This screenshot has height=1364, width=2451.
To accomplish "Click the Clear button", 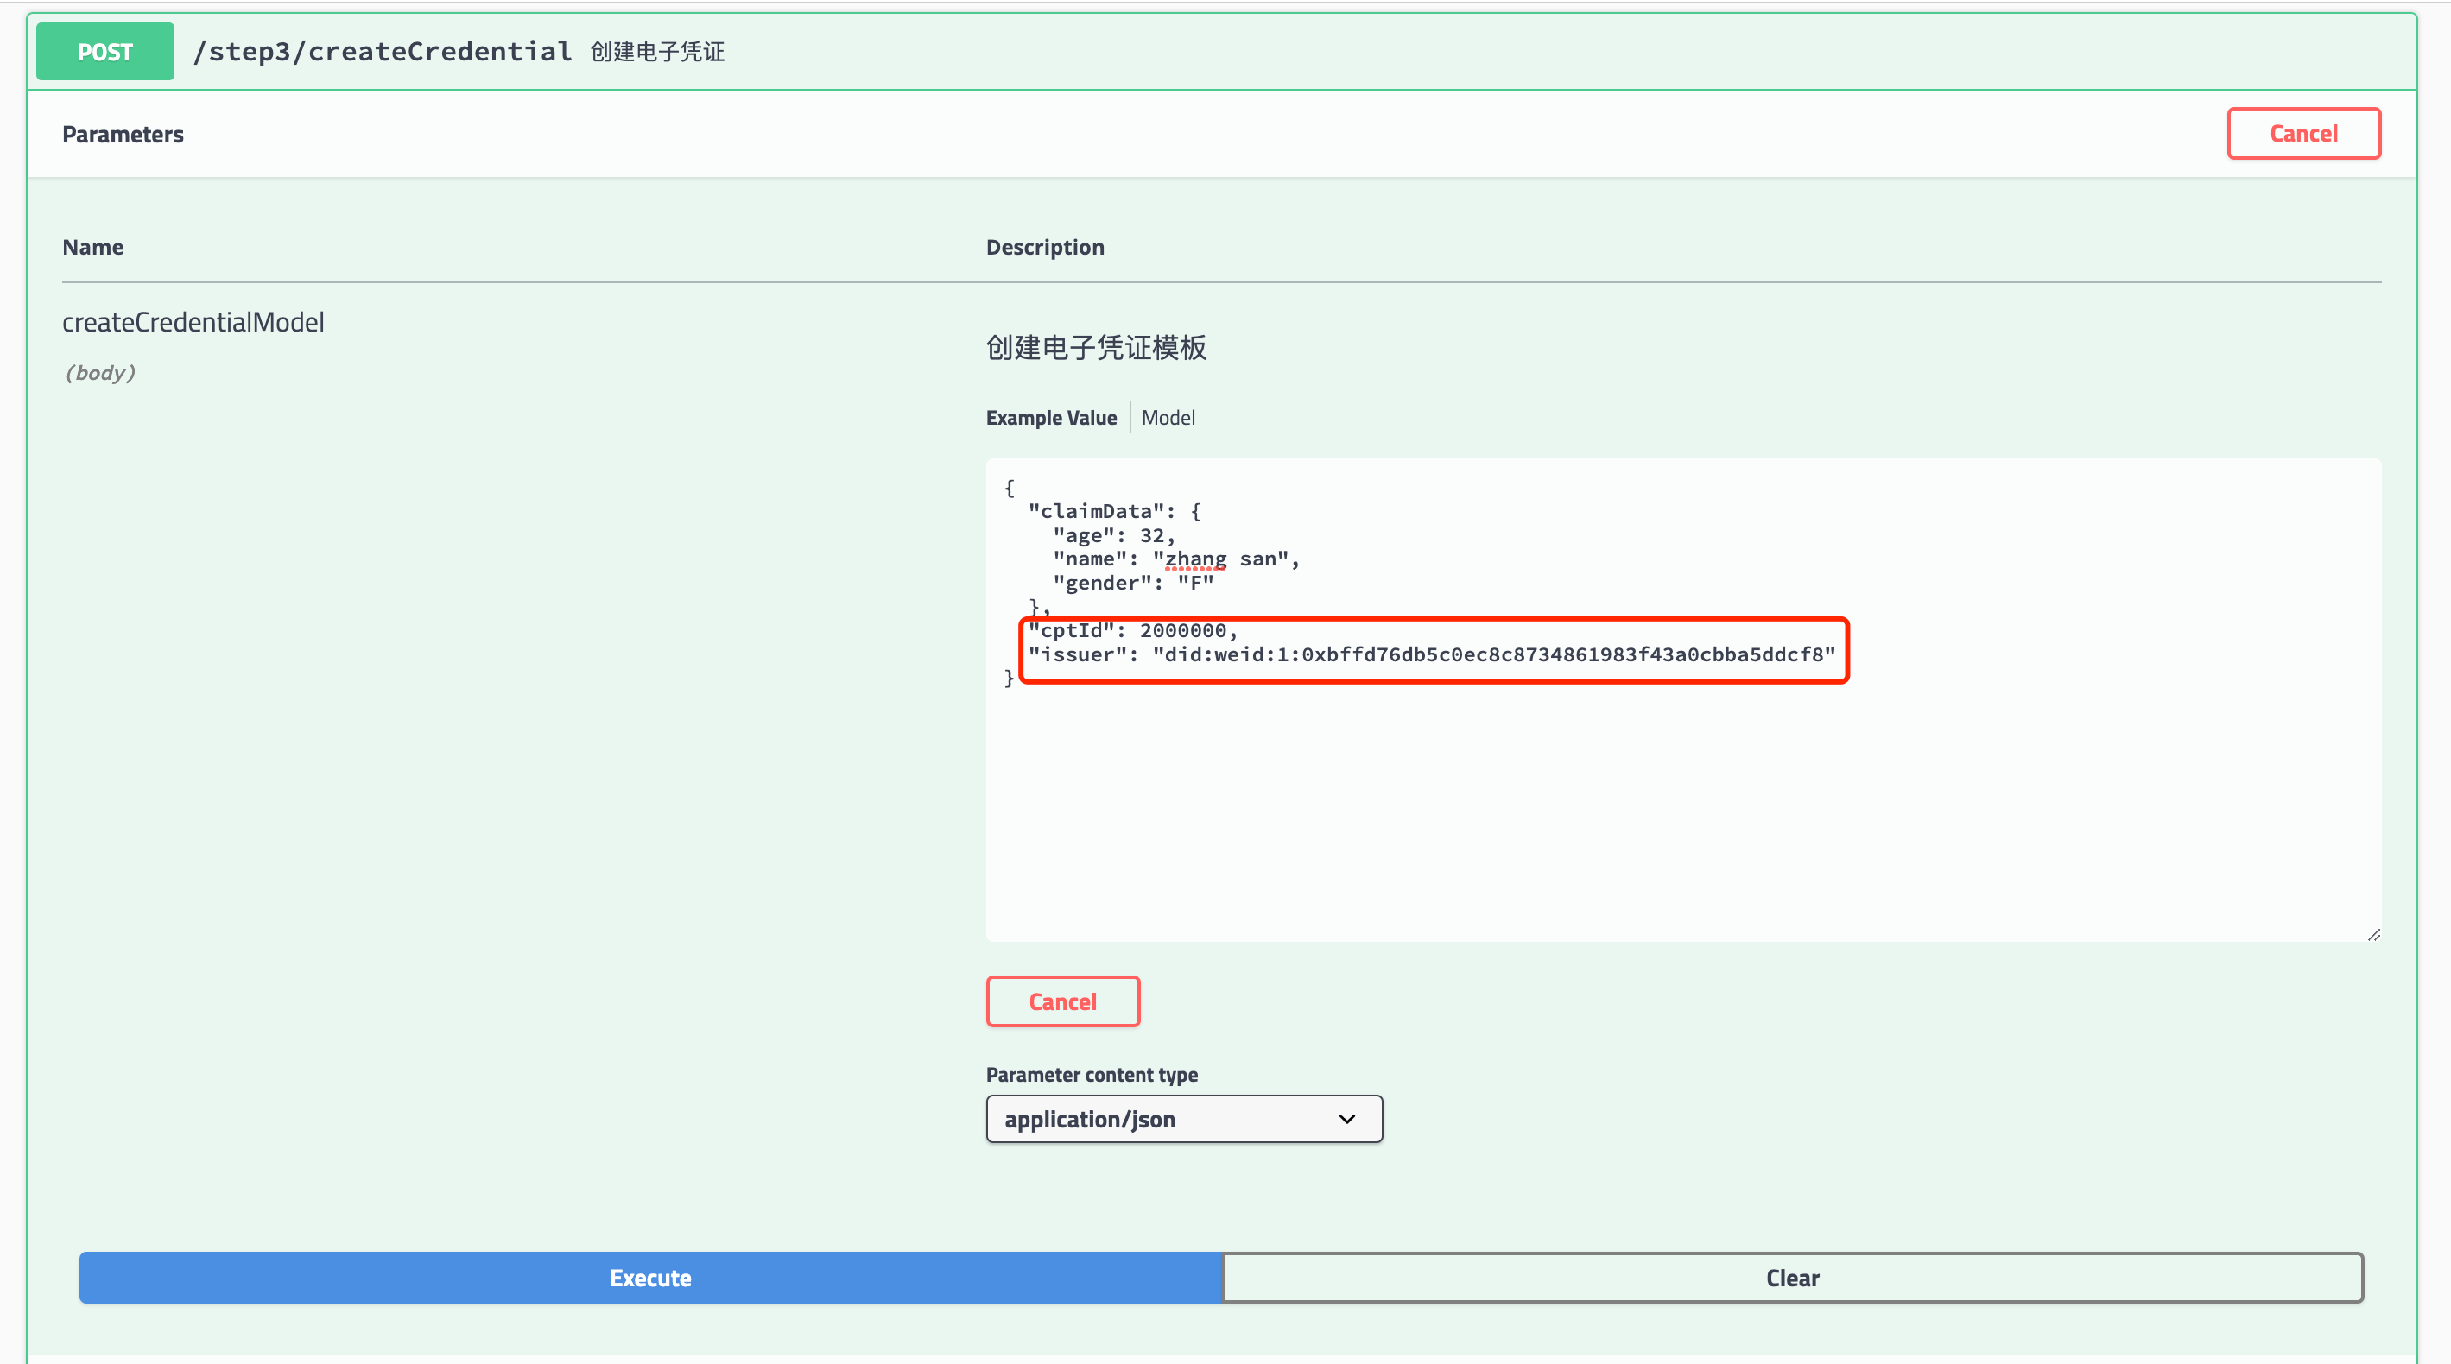I will point(1792,1278).
